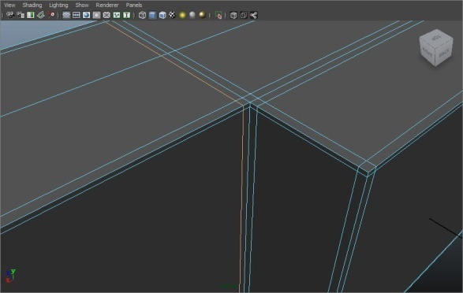463x293 pixels.
Task: Open the Shading menu
Action: [32, 5]
